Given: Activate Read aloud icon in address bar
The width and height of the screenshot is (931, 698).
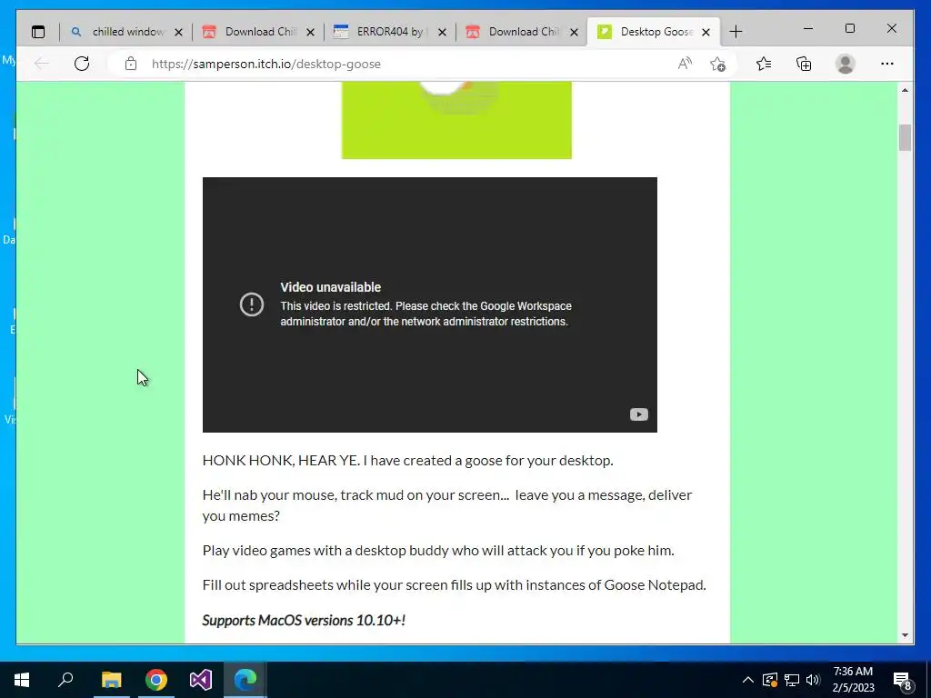Looking at the screenshot, I should 685,64.
